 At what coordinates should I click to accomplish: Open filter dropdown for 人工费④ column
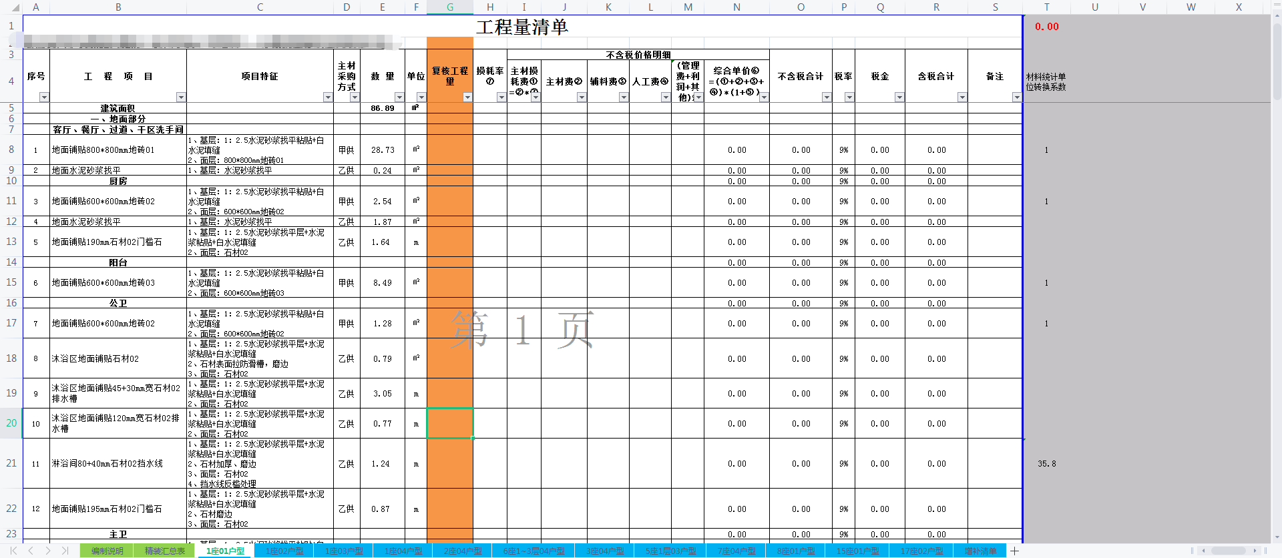(666, 97)
